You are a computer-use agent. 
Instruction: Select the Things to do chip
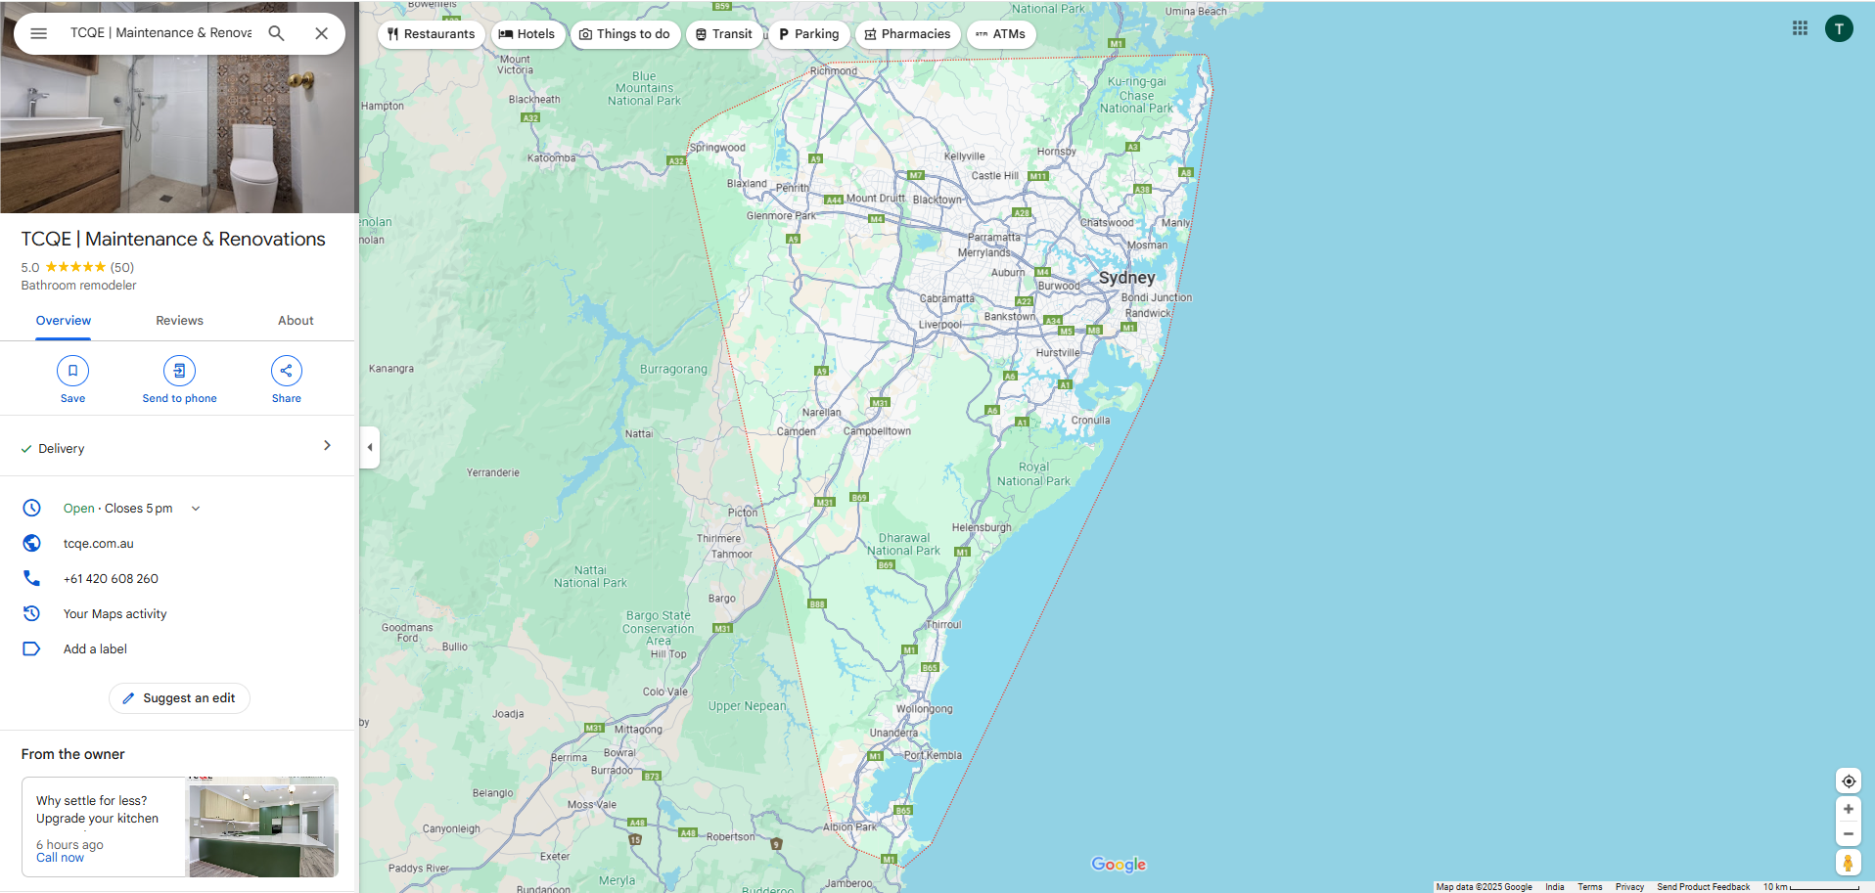tap(625, 34)
